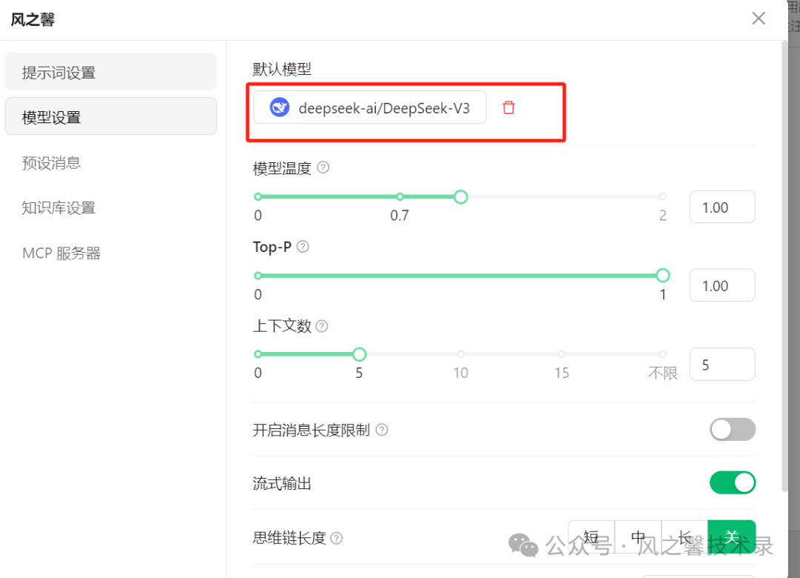Open the Top-P help tooltip icon
Image resolution: width=800 pixels, height=578 pixels.
point(302,247)
